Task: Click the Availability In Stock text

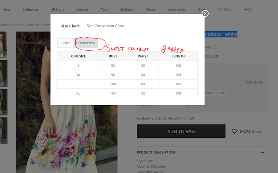Action: pyautogui.click(x=166, y=119)
